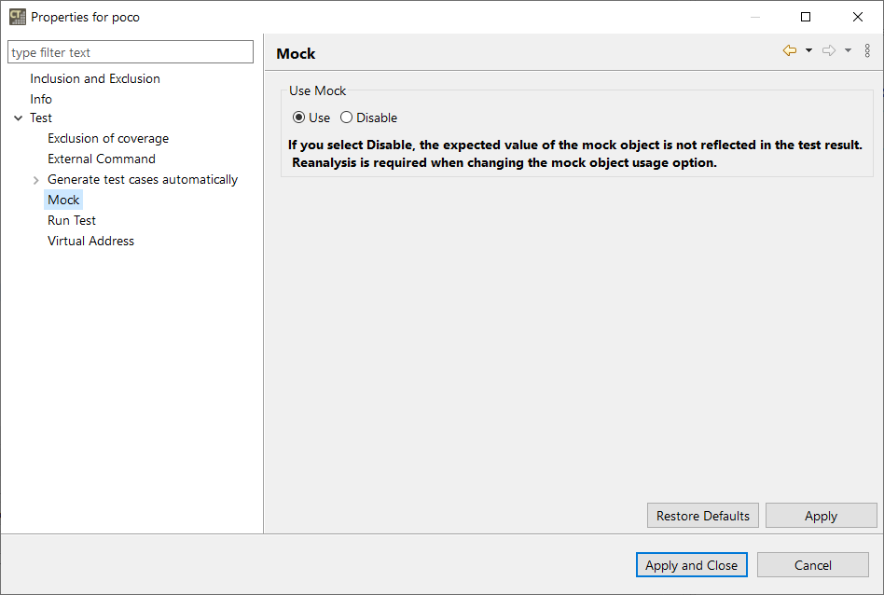Viewport: 884px width, 595px height.
Task: Open the view menu three-dots icon
Action: point(867,51)
